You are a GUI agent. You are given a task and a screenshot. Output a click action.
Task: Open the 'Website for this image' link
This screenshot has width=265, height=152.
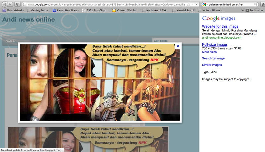coord(220,26)
